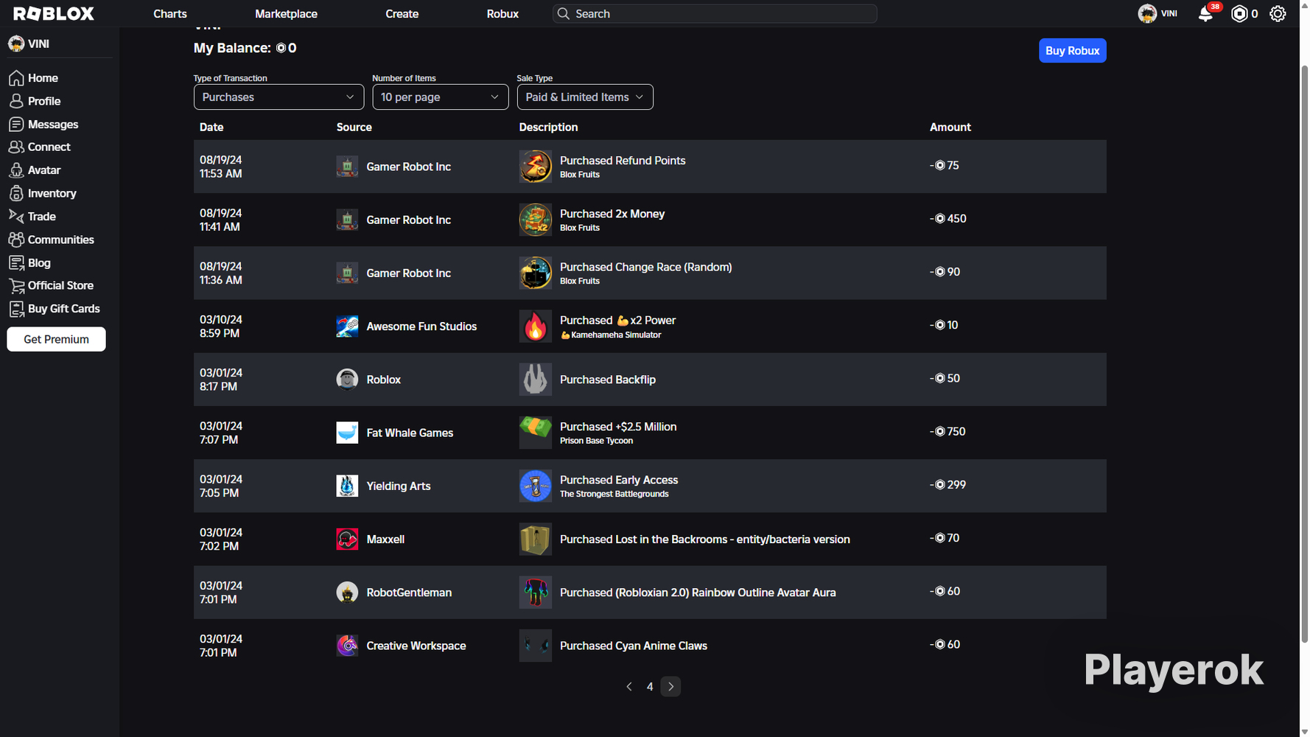
Task: Open the Fat Whale Games source link
Action: coord(410,433)
